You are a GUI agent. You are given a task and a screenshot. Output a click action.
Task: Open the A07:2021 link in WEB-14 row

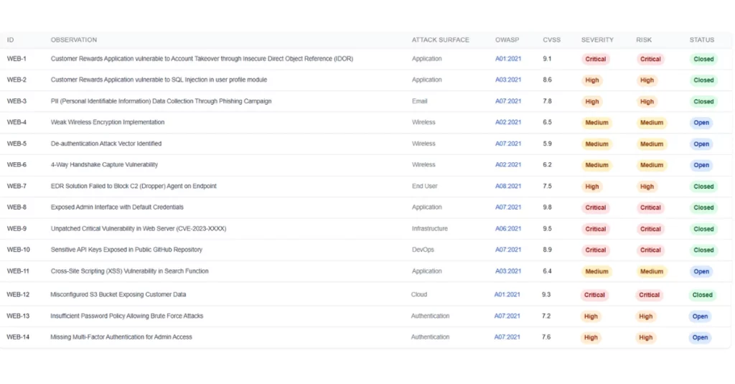[x=507, y=337]
